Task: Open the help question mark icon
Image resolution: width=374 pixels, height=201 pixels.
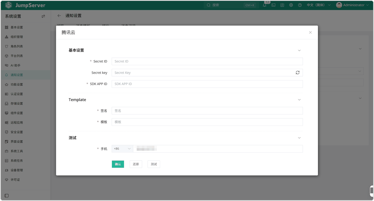Action: click(300, 5)
